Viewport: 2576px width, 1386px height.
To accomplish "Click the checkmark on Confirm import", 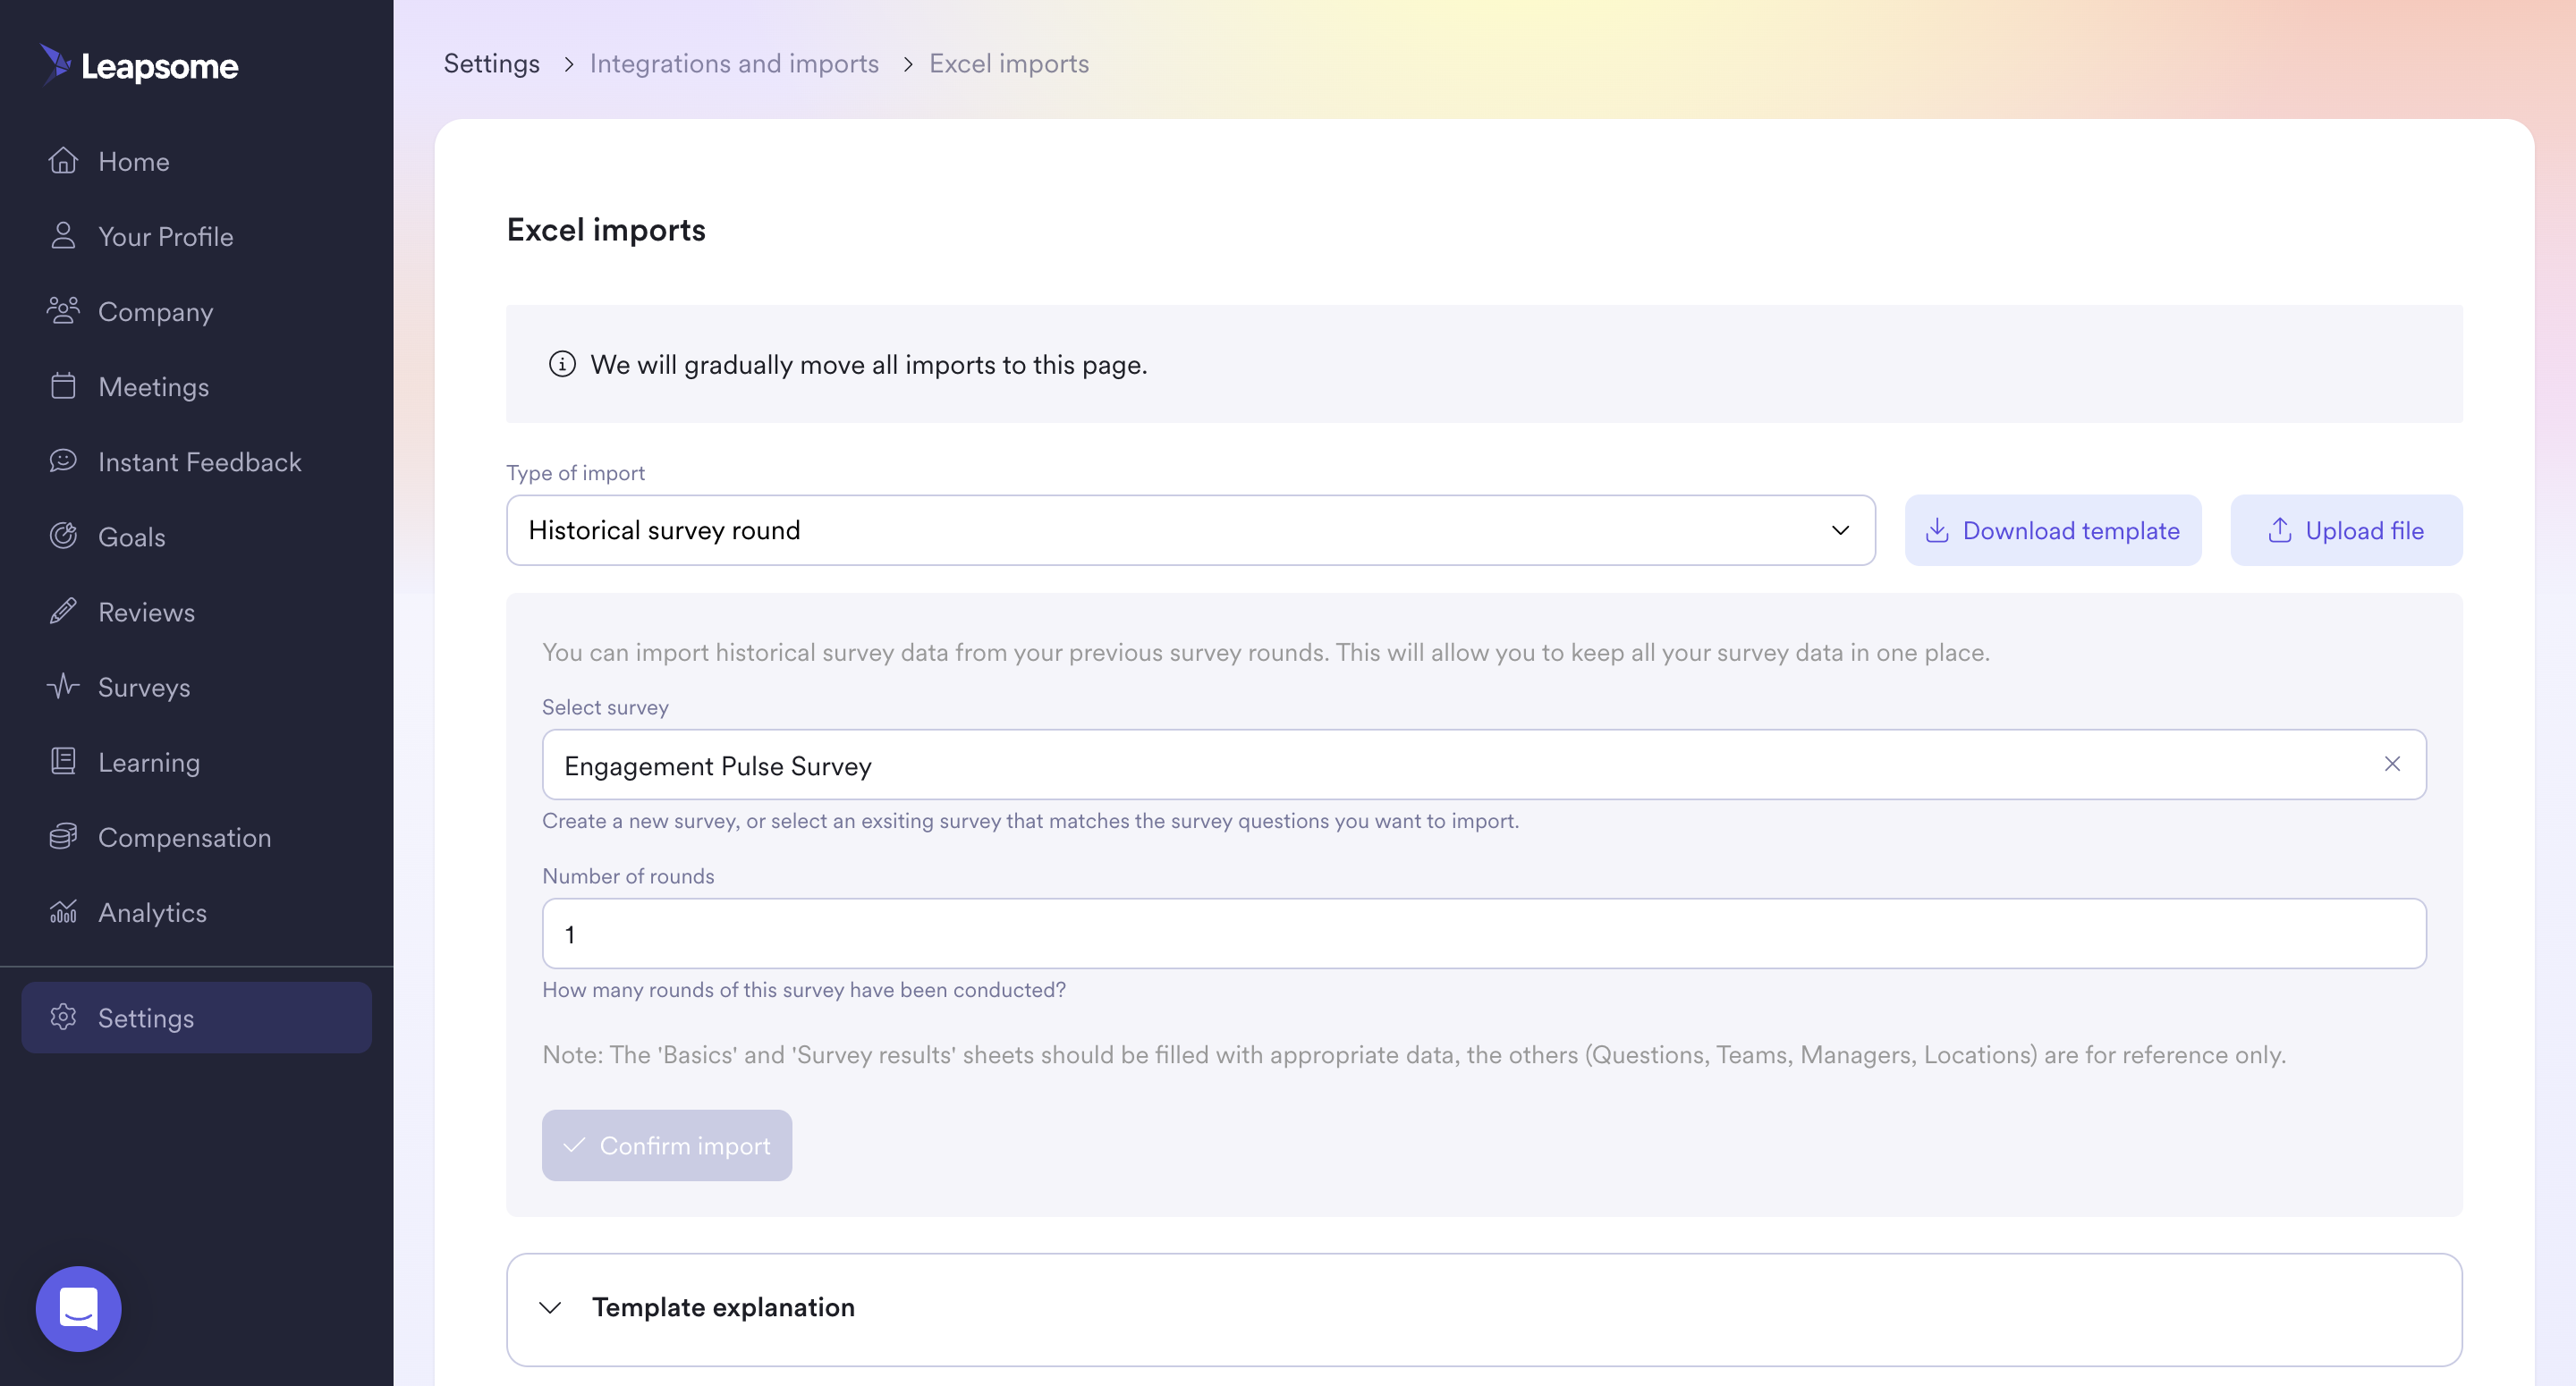I will [574, 1145].
